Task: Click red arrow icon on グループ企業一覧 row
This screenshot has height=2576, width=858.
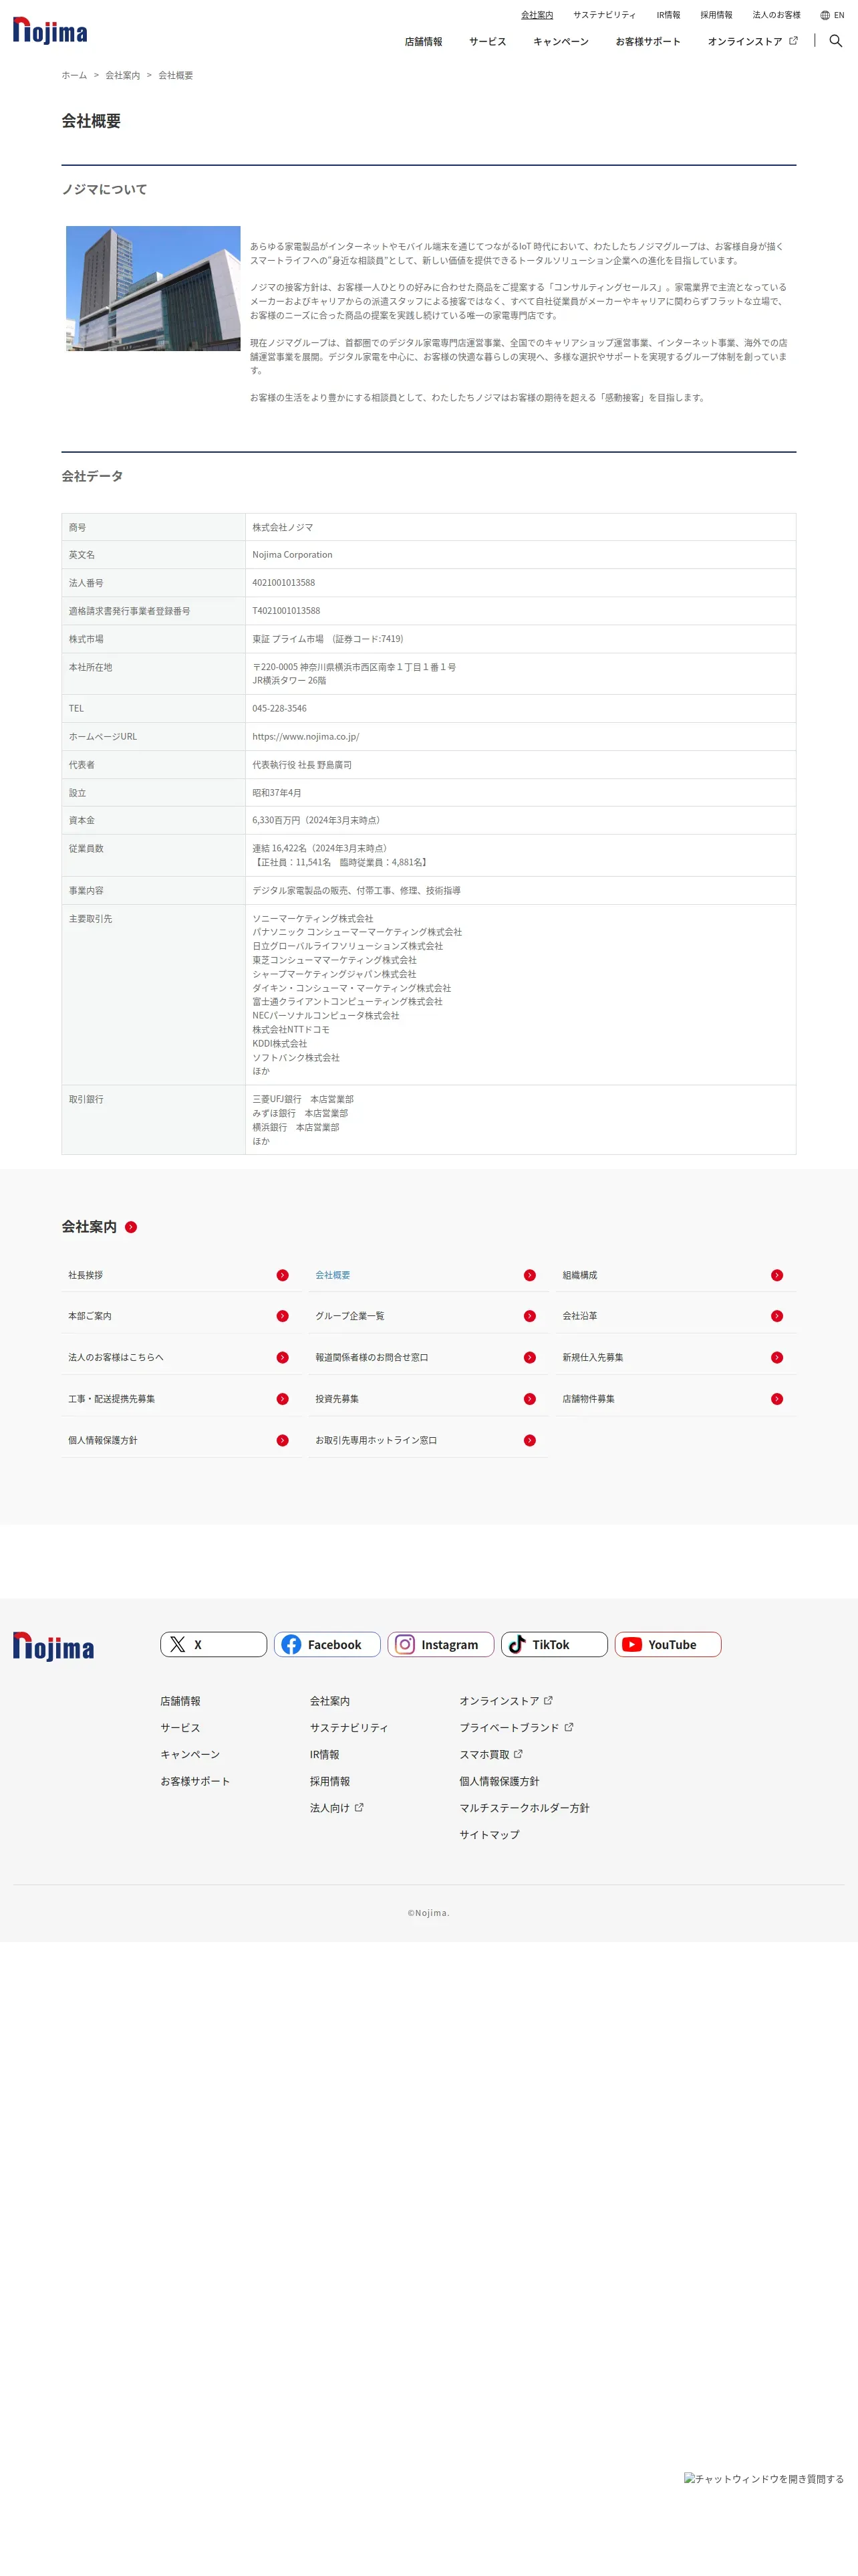Action: pyautogui.click(x=529, y=1316)
